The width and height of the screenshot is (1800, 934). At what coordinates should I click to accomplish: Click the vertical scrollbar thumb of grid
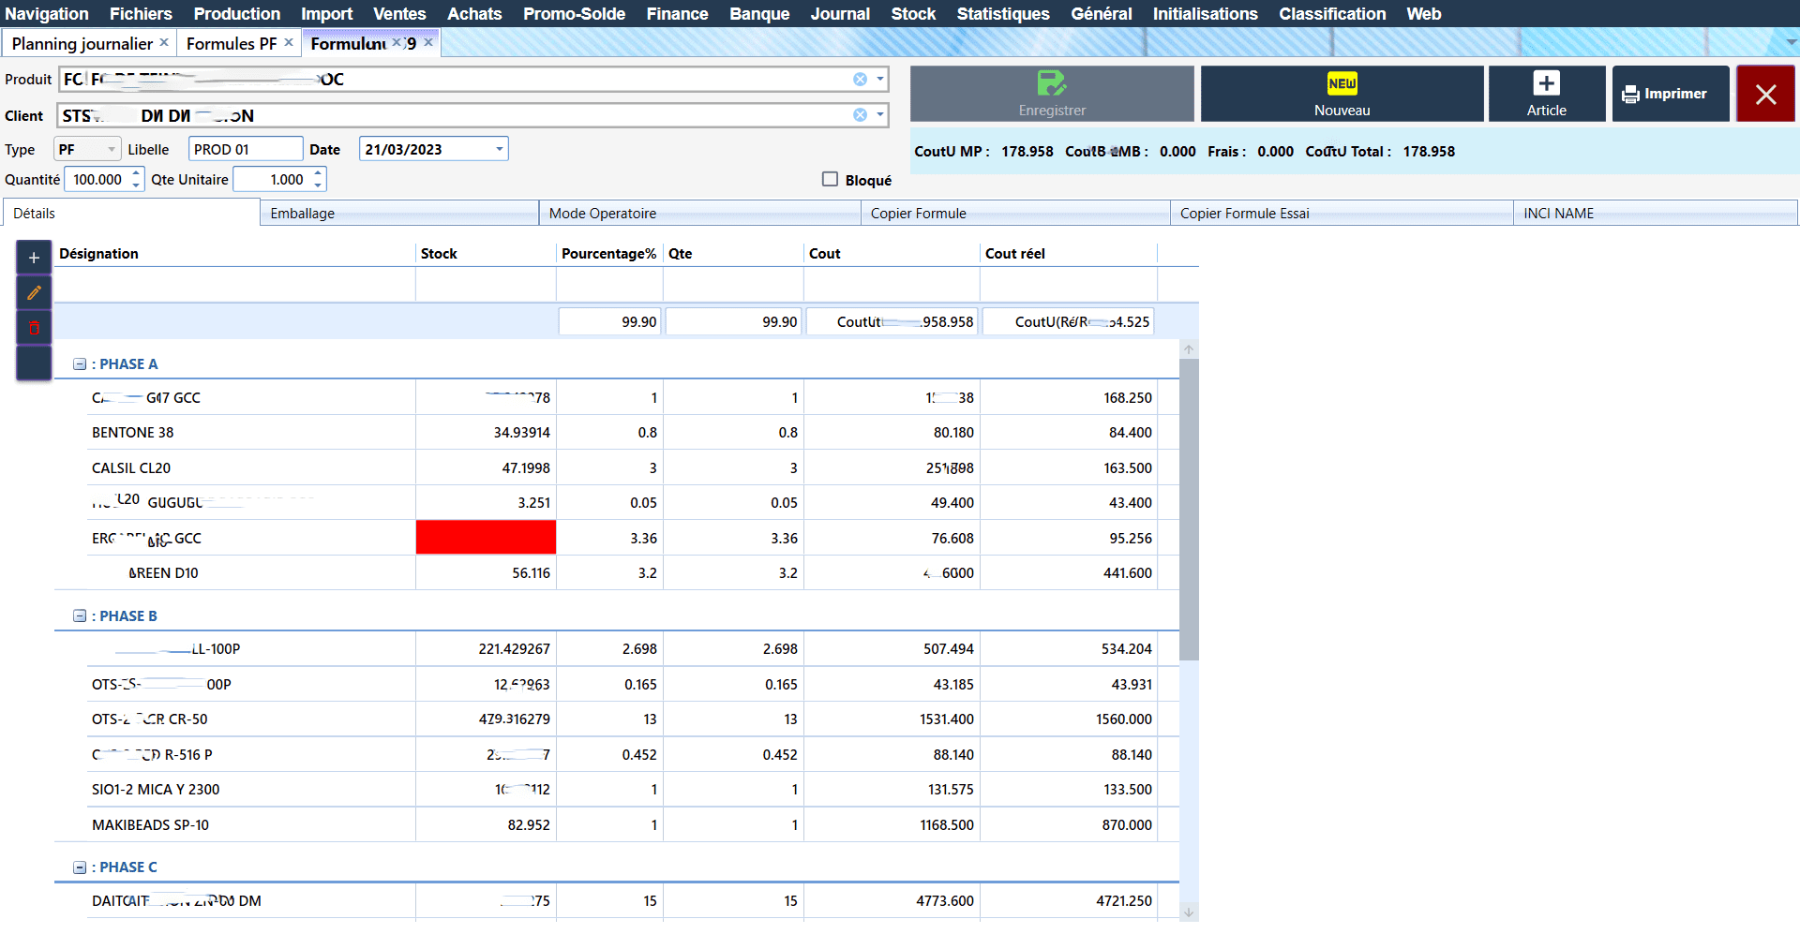point(1189,510)
